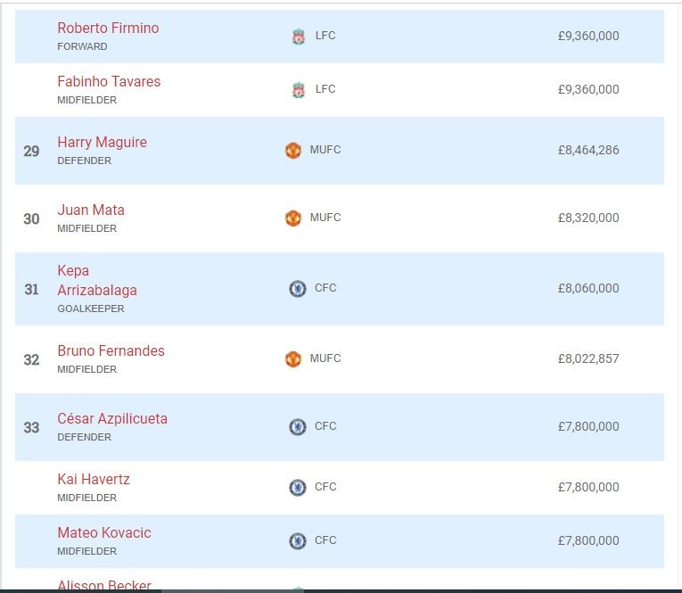Image resolution: width=682 pixels, height=593 pixels.
Task: Select Kai Havertz player link
Action: 94,480
